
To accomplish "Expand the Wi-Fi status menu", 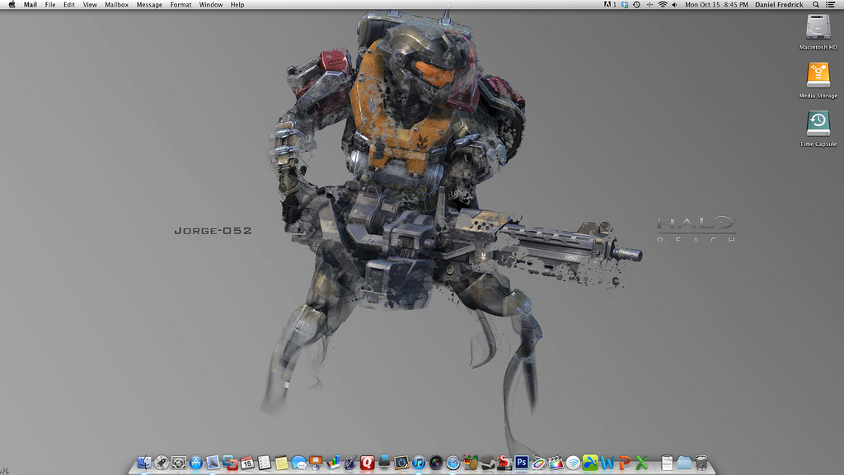I will click(x=662, y=5).
